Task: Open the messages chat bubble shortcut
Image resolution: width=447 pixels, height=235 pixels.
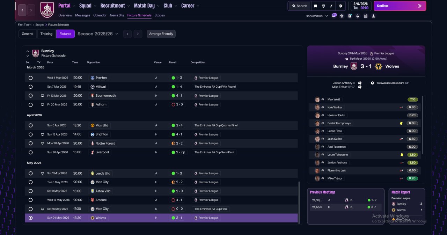Action: [334, 15]
